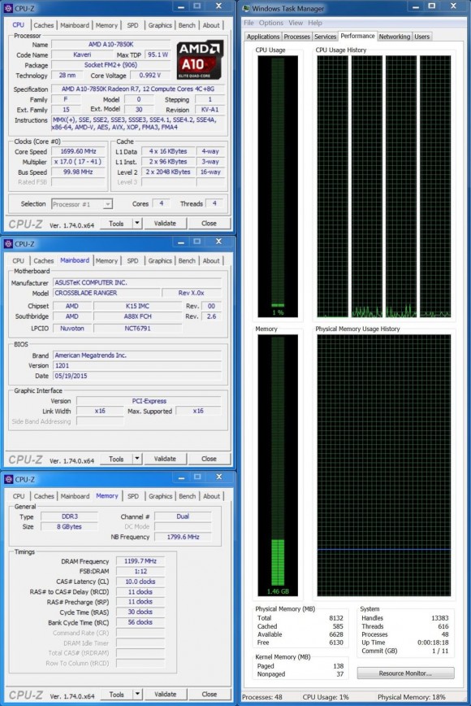
Task: Open Task Manager Options menu
Action: [271, 23]
